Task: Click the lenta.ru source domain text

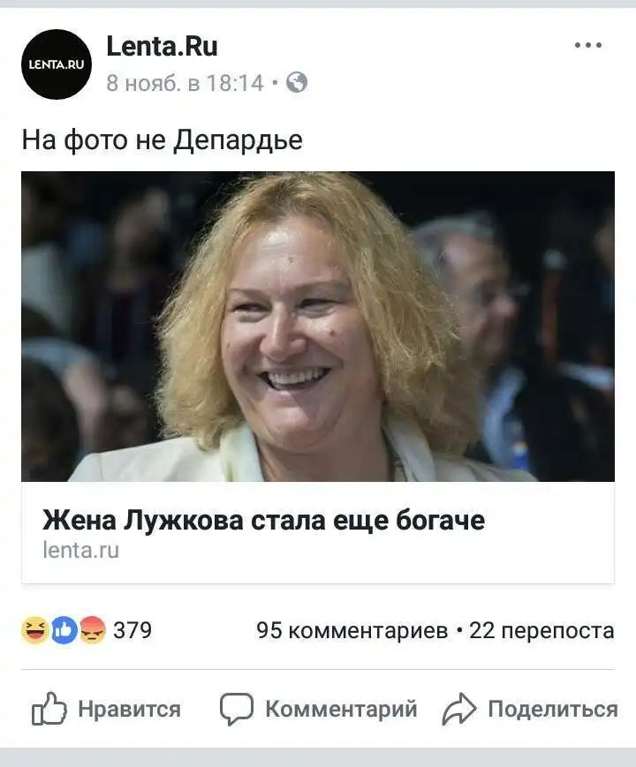Action: [80, 550]
